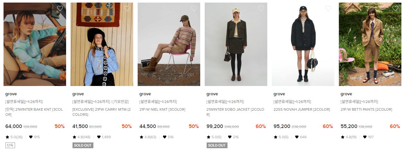
Task: Toggle wishlist heart on NIEL KNIT photo
Action: tap(194, 8)
